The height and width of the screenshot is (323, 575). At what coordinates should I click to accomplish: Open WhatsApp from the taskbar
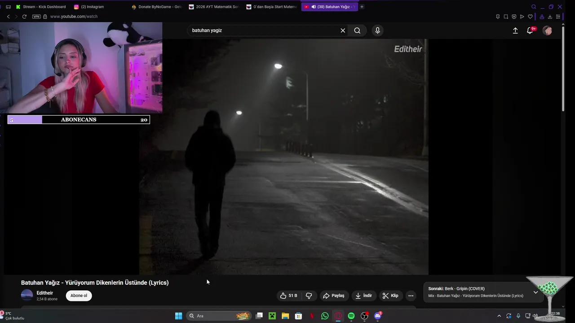(325, 316)
